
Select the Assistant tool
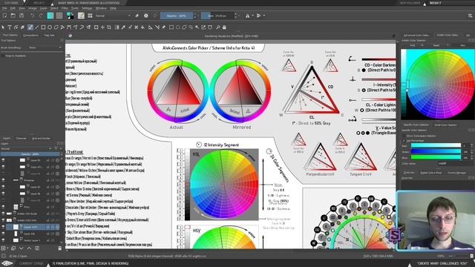150,27
